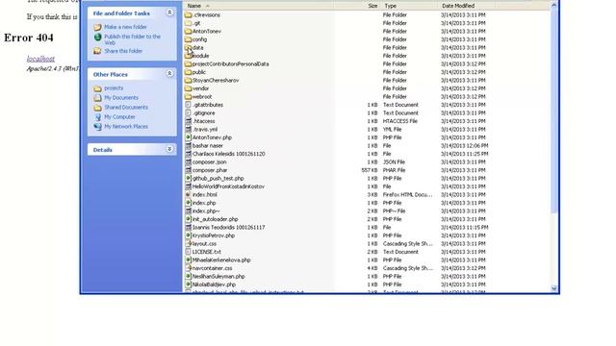Open the .clrevisions folder icon
This screenshot has height=346, width=616.
pyautogui.click(x=189, y=15)
